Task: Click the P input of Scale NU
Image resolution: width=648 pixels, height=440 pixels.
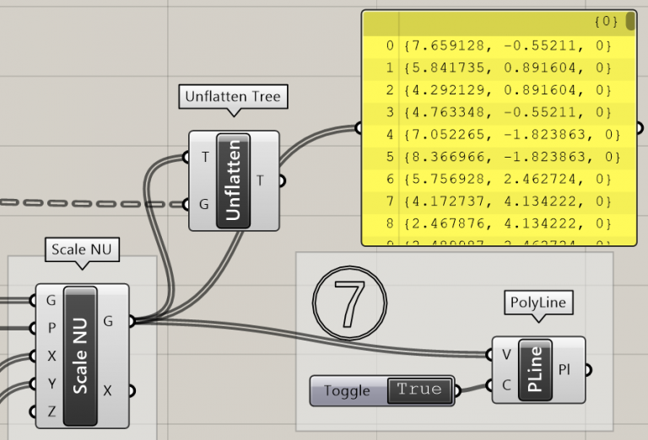Action: pos(51,328)
